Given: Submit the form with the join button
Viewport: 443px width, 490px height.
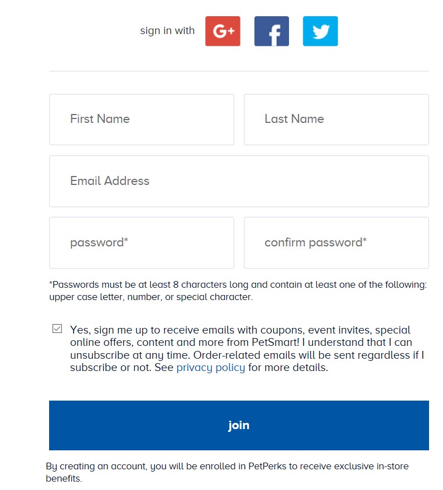Looking at the screenshot, I should point(239,425).
